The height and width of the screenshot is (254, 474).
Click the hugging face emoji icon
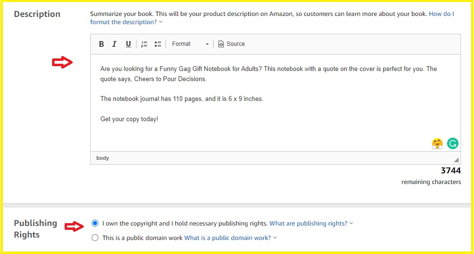coord(437,143)
